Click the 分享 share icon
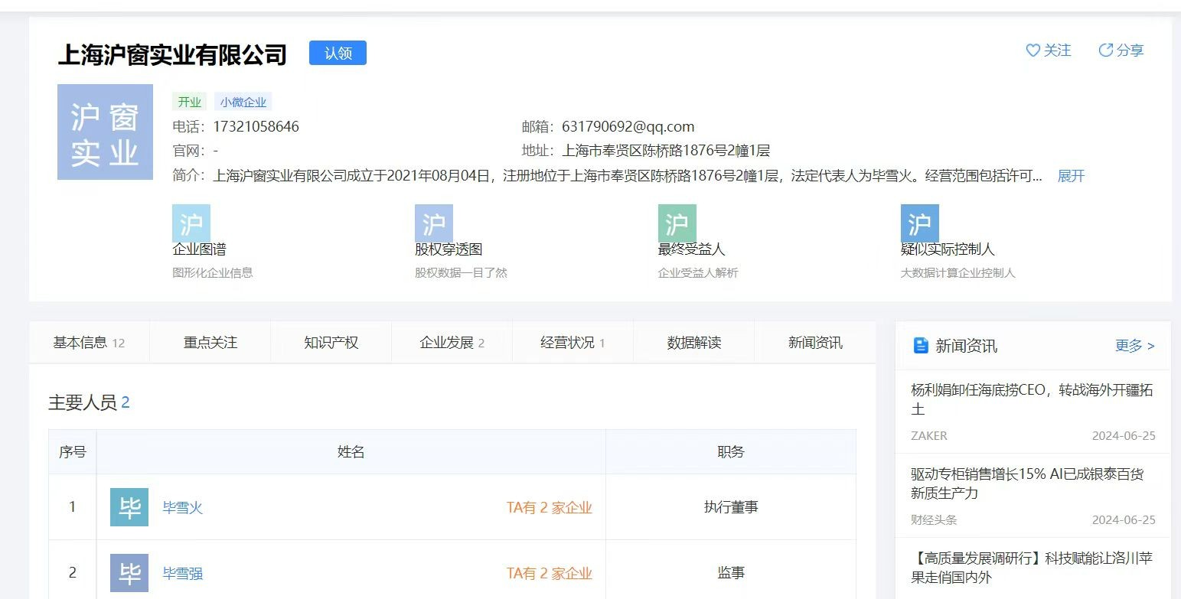 point(1105,50)
